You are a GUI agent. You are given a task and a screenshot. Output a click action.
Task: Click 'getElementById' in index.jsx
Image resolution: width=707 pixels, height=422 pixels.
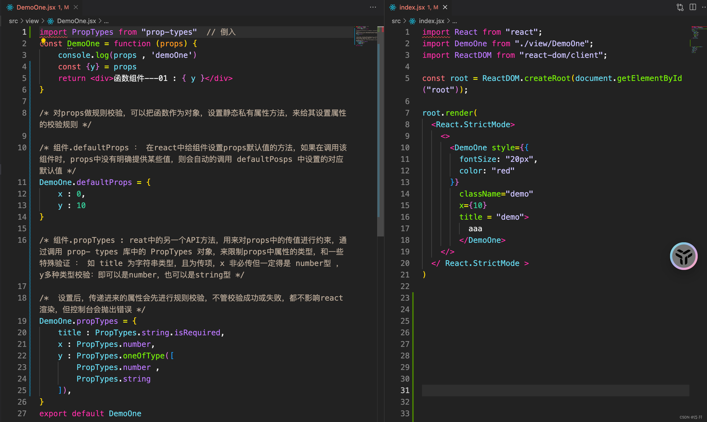pos(649,78)
